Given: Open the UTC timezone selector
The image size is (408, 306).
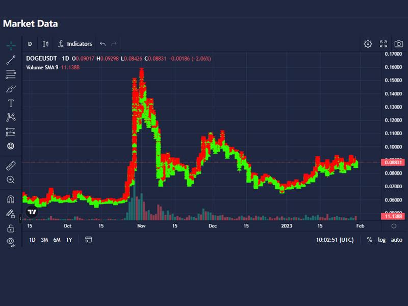Looking at the screenshot, I should point(335,240).
